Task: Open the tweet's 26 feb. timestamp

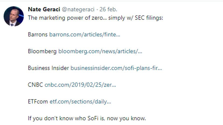Action: (x=108, y=9)
